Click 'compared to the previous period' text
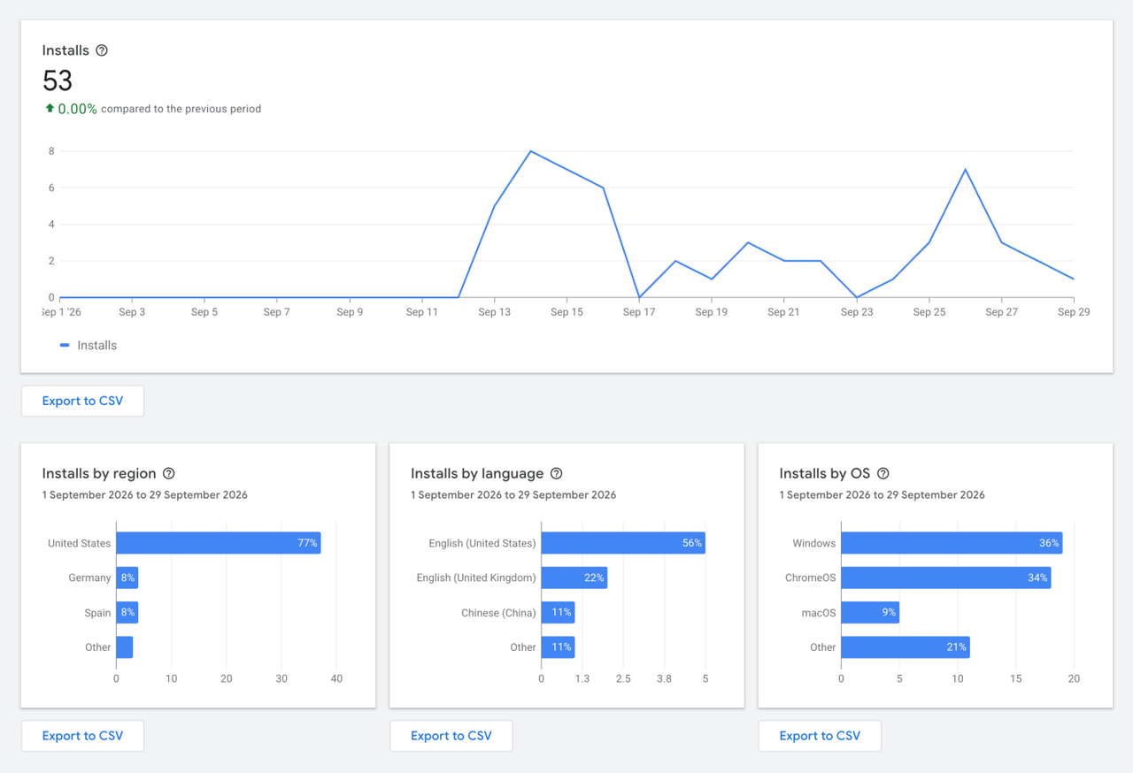The height and width of the screenshot is (773, 1133). click(x=181, y=109)
